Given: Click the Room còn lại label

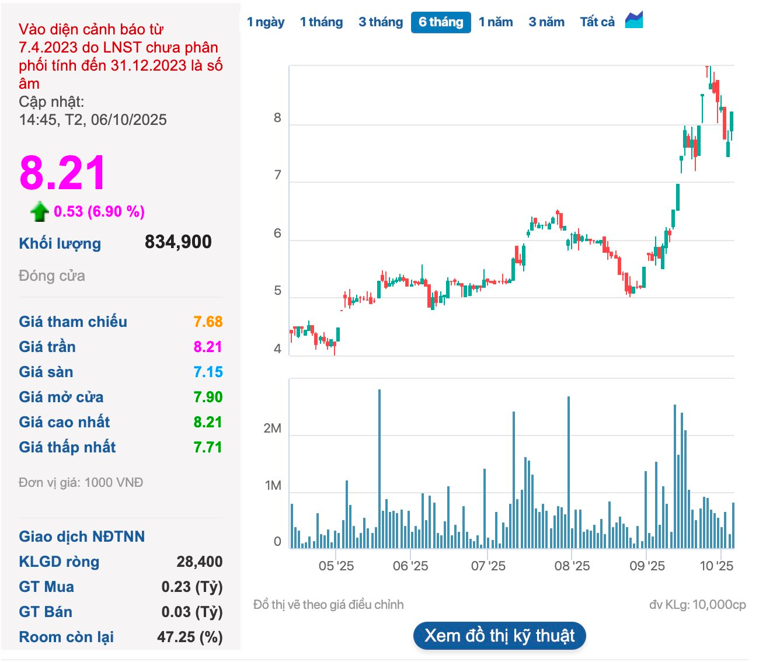Looking at the screenshot, I should click(66, 637).
